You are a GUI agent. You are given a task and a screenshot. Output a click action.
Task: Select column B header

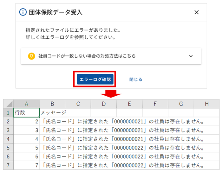[52, 104]
